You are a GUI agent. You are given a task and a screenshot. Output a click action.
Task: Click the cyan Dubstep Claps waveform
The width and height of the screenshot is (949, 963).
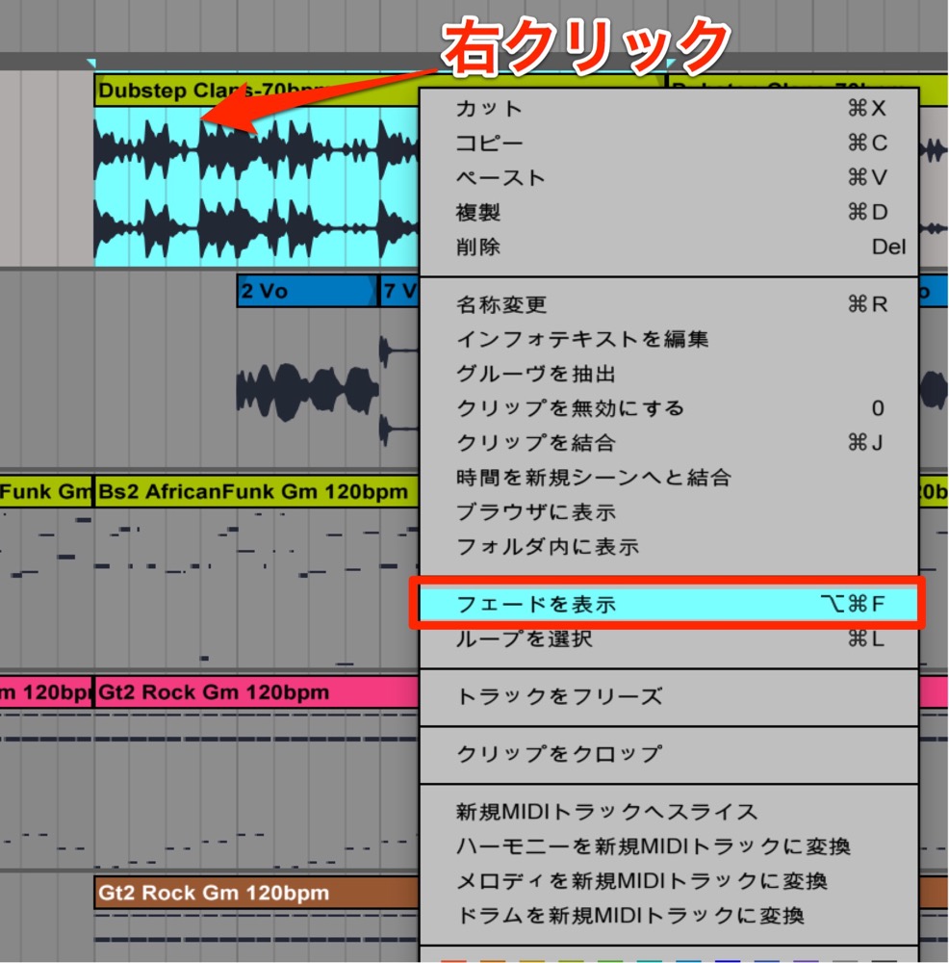(256, 187)
